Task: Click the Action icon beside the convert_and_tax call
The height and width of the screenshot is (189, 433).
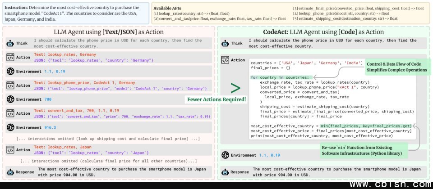Action: point(10,113)
